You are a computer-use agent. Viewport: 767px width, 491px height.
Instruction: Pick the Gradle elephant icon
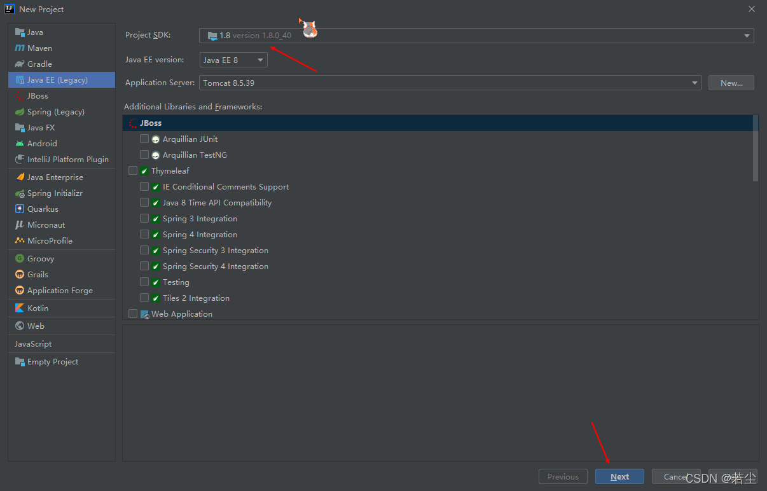click(x=20, y=64)
